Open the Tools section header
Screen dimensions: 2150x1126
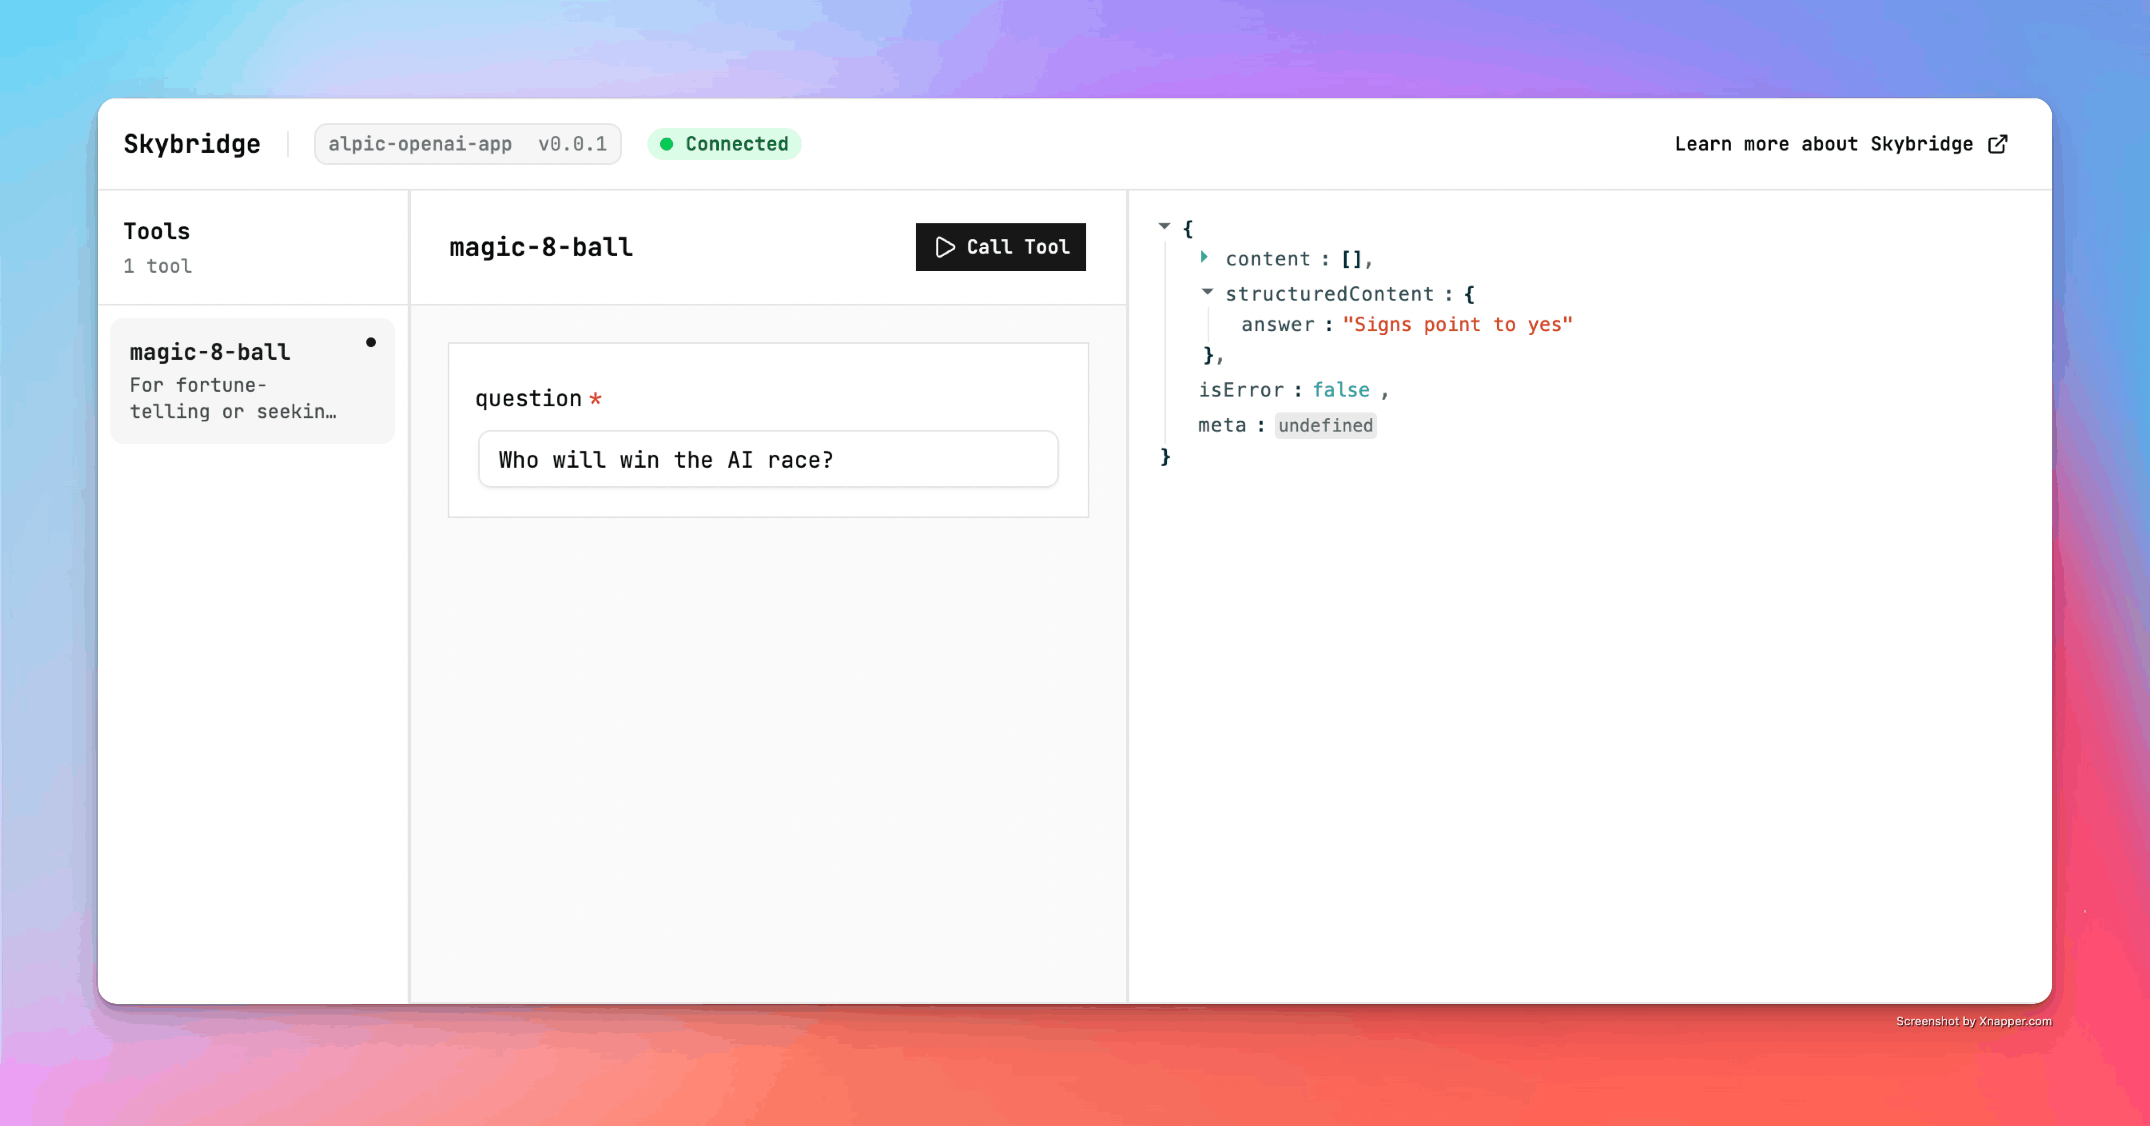tap(156, 231)
